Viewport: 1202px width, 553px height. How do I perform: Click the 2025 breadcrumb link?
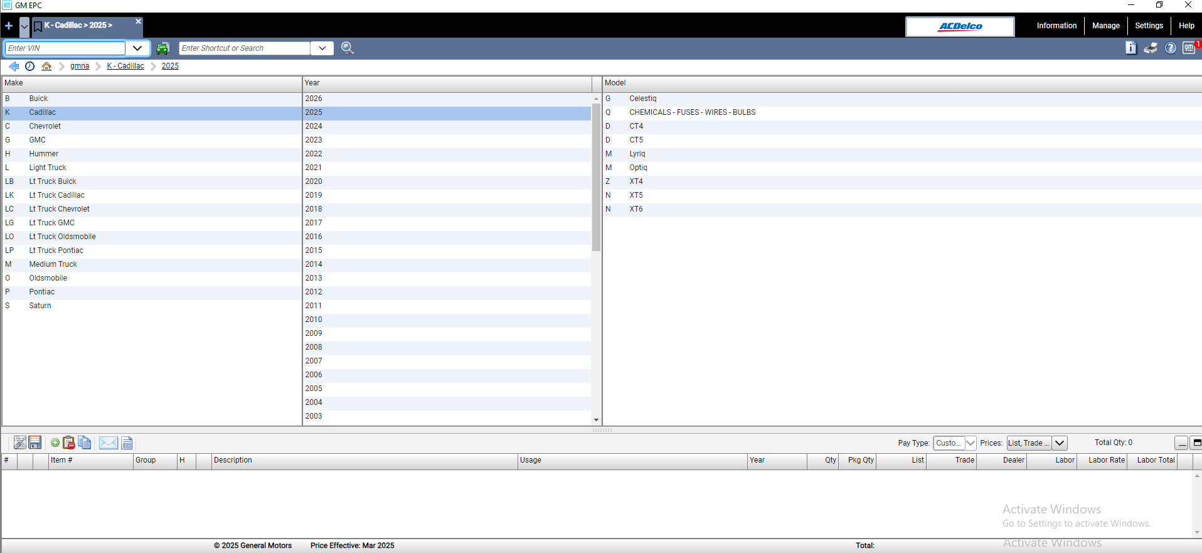pyautogui.click(x=170, y=66)
